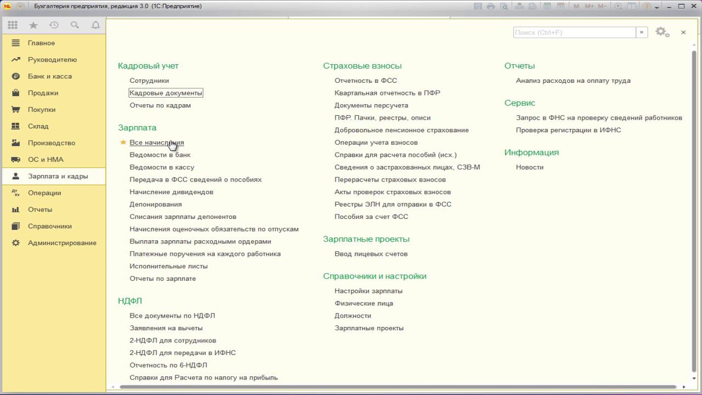
Task: Open 2-НДФЛ для сотрудников
Action: [173, 340]
